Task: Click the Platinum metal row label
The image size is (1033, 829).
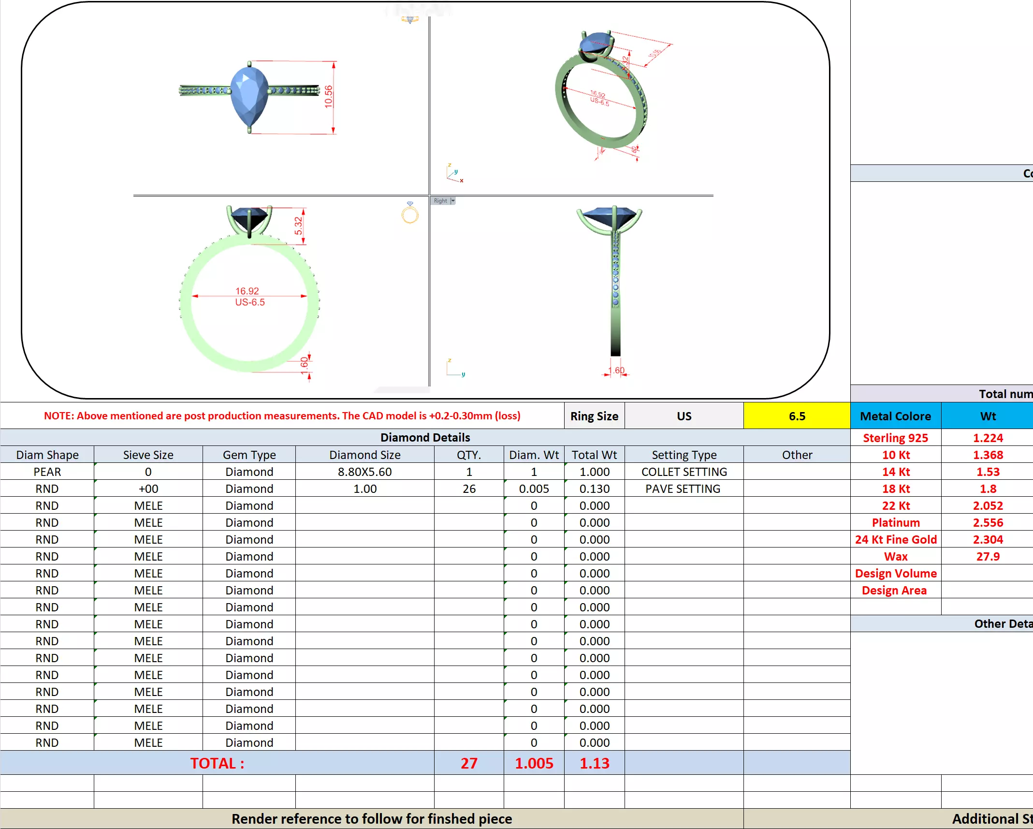Action: pos(895,522)
